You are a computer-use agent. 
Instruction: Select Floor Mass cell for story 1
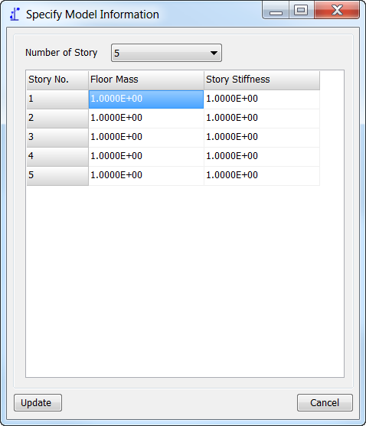tap(146, 99)
